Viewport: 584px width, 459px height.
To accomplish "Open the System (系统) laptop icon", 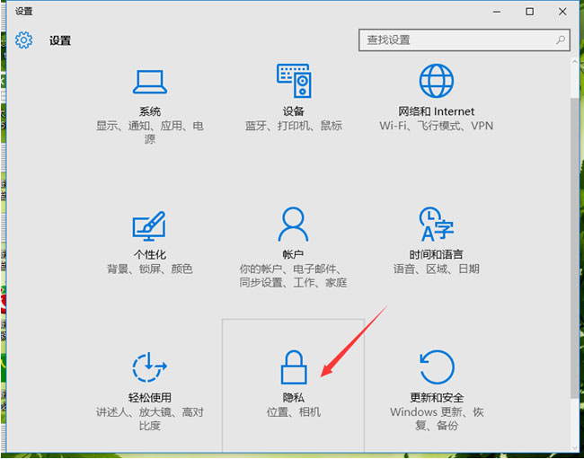I will pyautogui.click(x=150, y=82).
